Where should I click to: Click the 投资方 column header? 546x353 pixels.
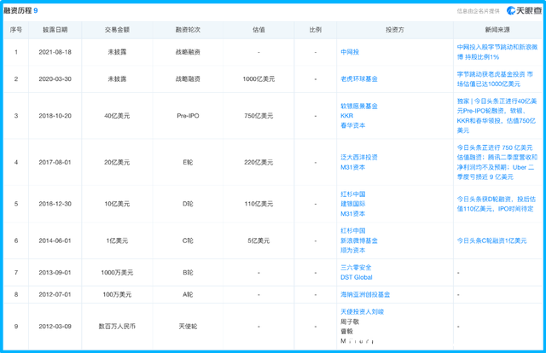click(x=395, y=30)
